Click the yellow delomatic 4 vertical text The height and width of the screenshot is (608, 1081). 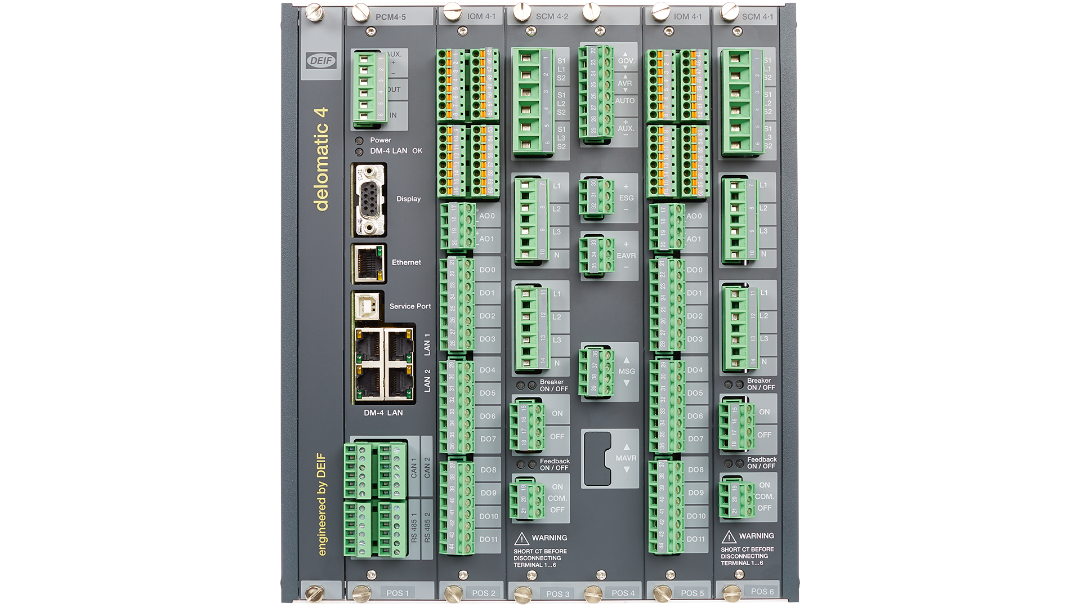point(321,159)
